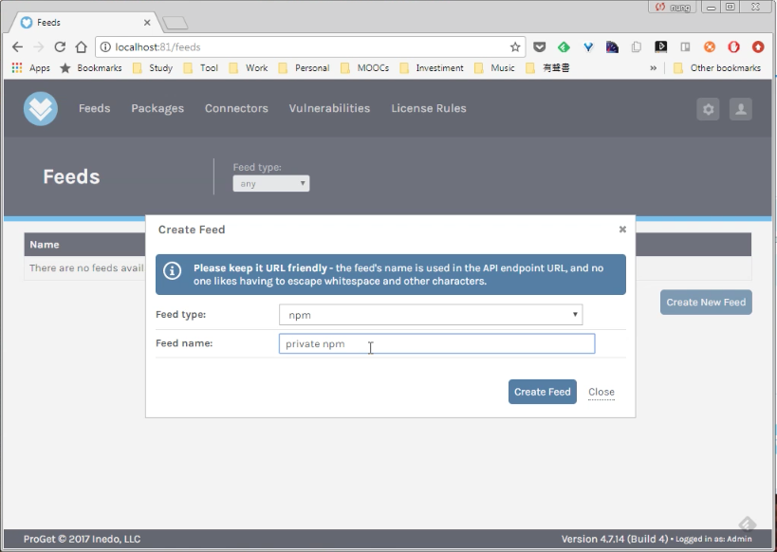
Task: Bookmark this page with the star icon
Action: click(515, 47)
